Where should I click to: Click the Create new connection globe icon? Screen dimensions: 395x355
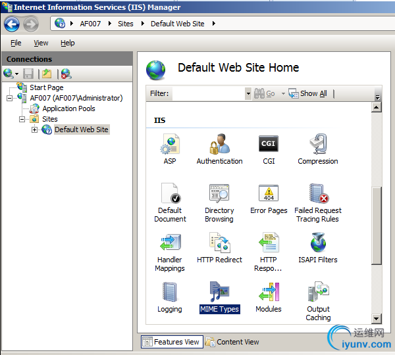tap(9, 74)
